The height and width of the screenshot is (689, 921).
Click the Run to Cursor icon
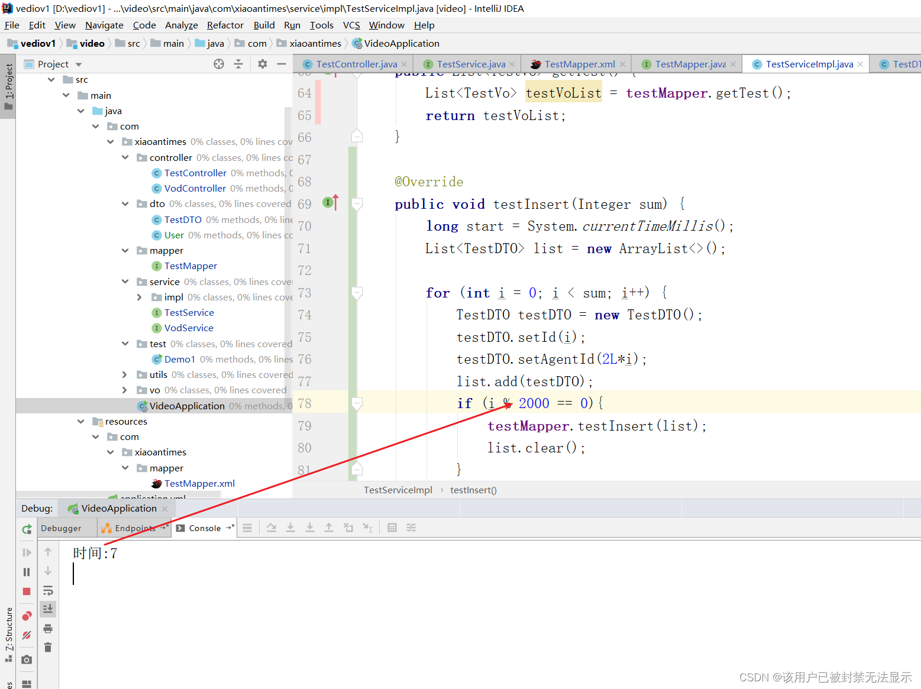[367, 528]
